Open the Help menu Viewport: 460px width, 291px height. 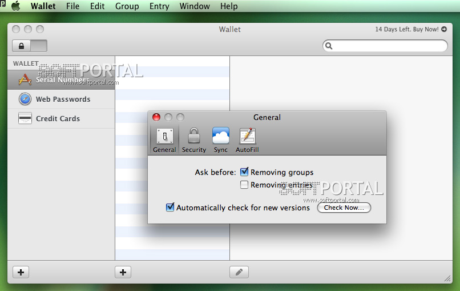(x=229, y=6)
